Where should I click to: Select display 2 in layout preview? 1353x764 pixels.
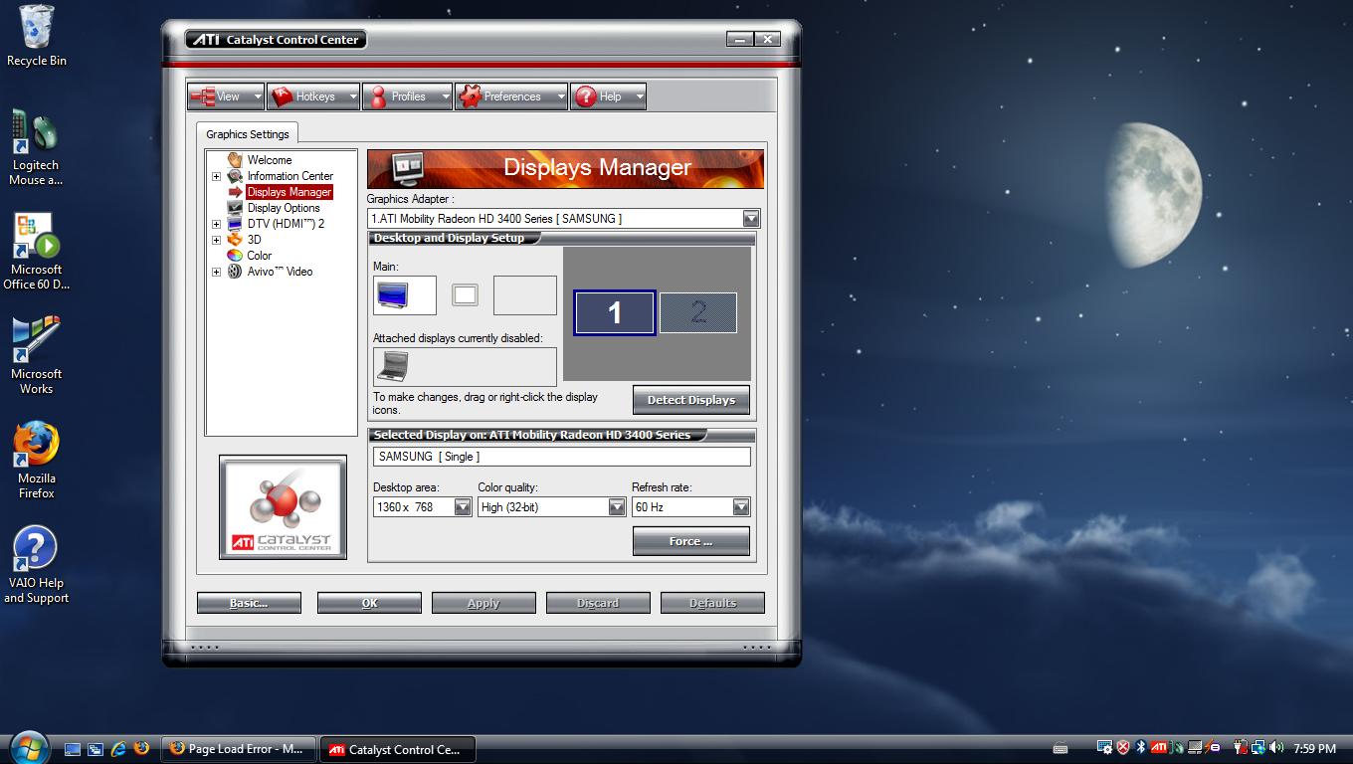pyautogui.click(x=698, y=313)
